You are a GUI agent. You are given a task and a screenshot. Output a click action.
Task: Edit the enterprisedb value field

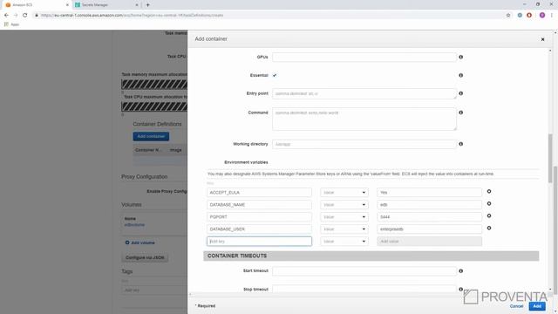point(429,229)
